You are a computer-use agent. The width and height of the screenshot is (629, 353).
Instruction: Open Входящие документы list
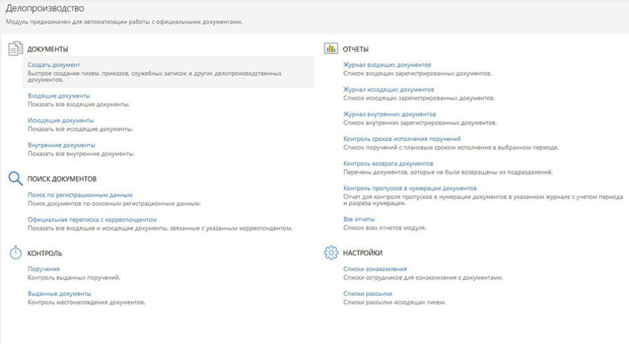[x=58, y=95]
